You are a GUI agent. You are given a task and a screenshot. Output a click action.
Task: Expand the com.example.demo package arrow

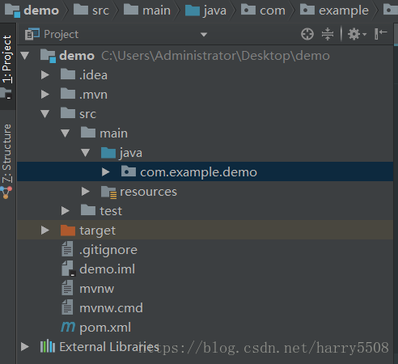106,171
